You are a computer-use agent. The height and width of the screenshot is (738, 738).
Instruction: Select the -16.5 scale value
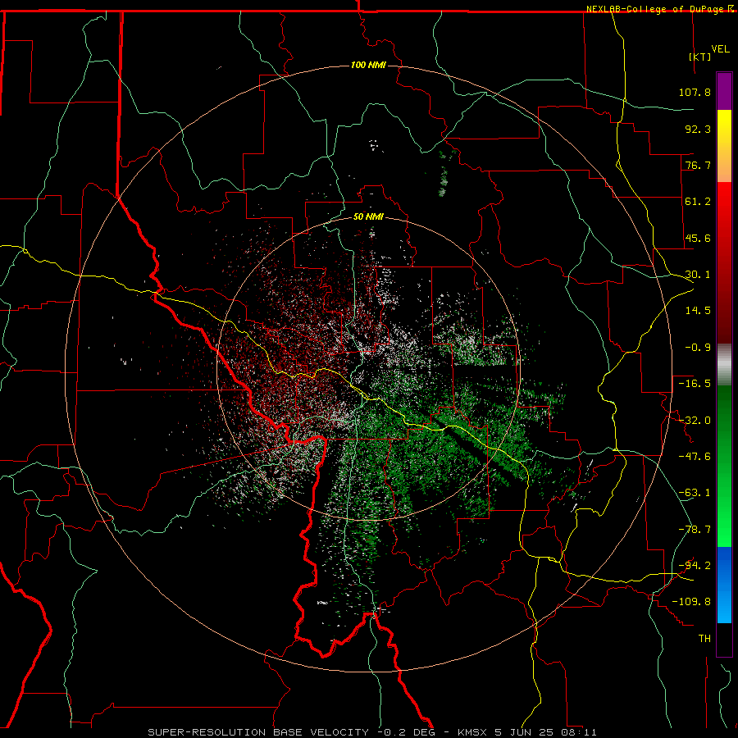[x=695, y=384]
